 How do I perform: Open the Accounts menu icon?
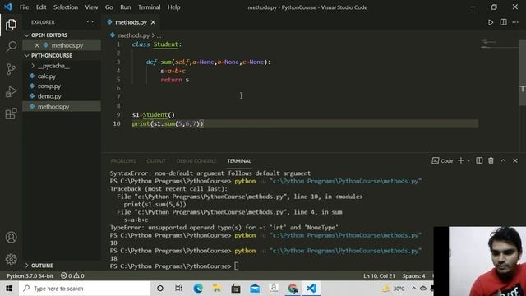point(11,238)
